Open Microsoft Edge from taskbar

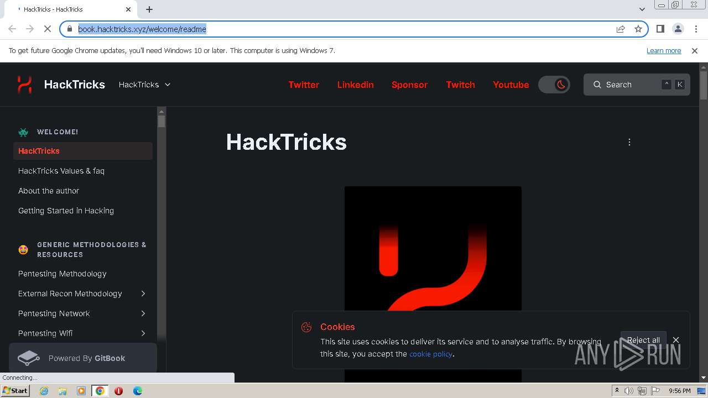click(x=137, y=391)
